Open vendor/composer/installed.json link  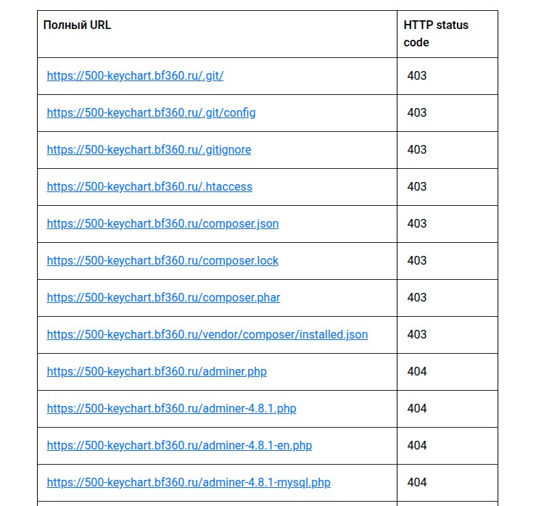[x=207, y=335]
